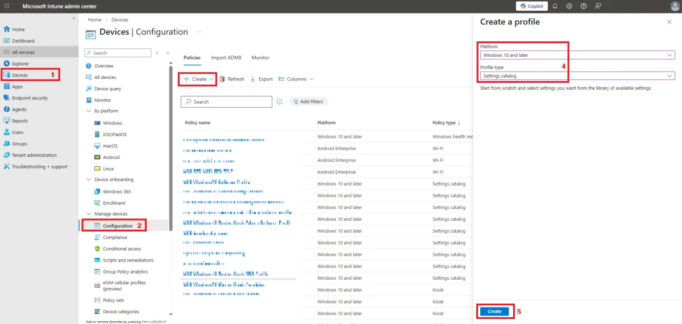
Task: Switch to the Import ADMX tab
Action: point(226,58)
